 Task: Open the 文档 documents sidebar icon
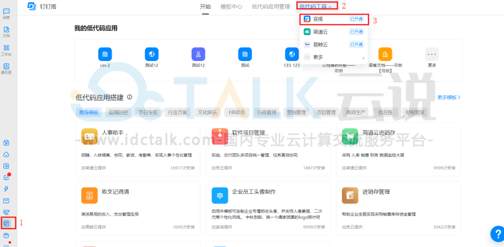coord(6,30)
